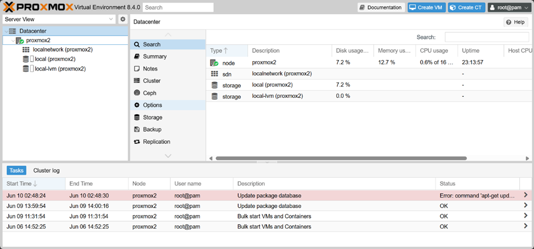Open the Replication section in sidebar
534x249 pixels.
[156, 142]
